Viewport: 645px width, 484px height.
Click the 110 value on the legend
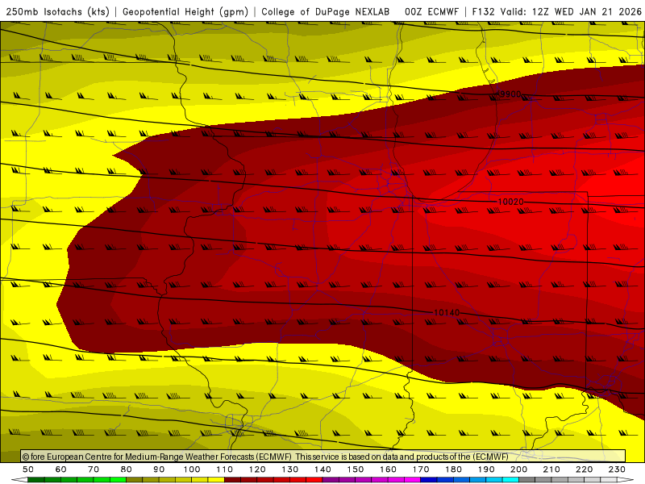[225, 469]
